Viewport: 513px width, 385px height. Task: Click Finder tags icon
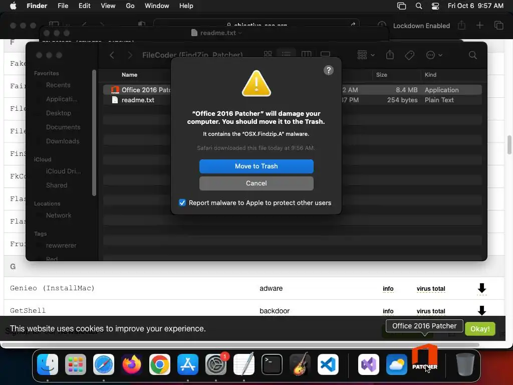[x=409, y=55]
